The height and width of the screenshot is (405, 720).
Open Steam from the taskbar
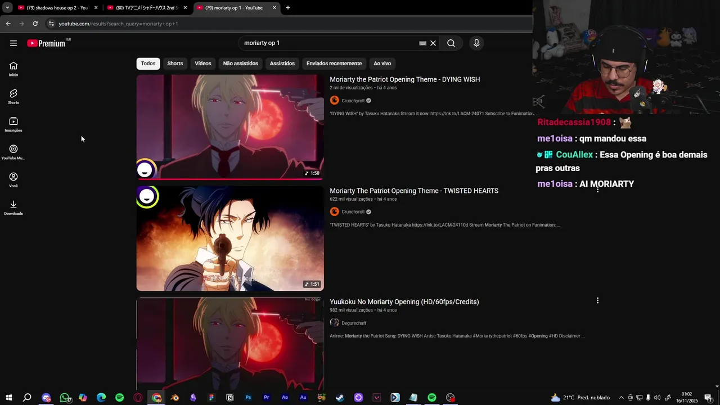point(340,398)
